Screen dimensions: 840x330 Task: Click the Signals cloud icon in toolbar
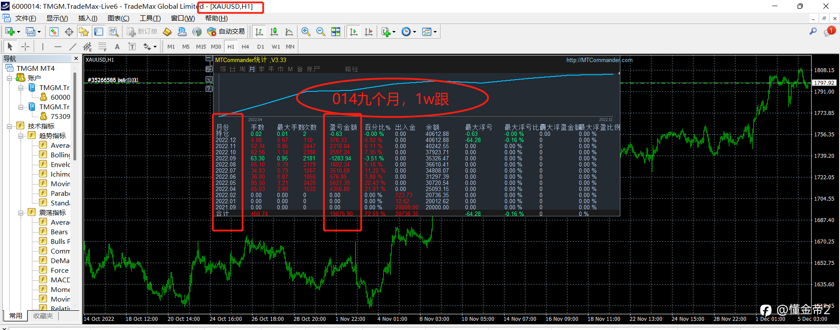tap(182, 31)
